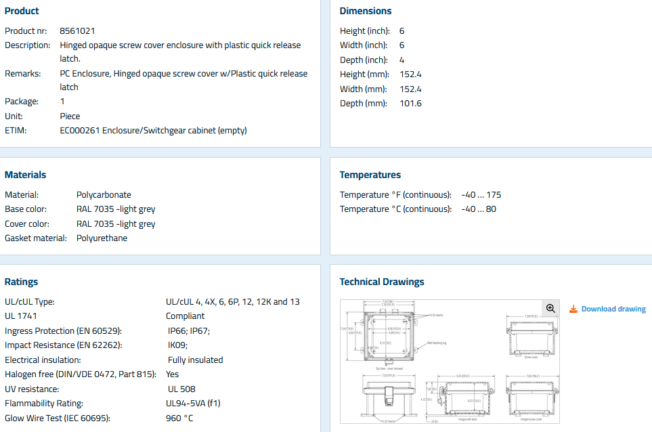Click the Product section heading
The image size is (652, 432).
(x=22, y=11)
